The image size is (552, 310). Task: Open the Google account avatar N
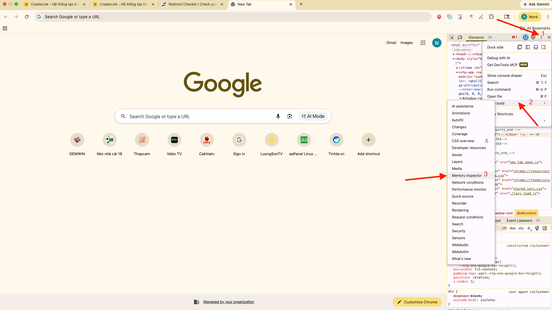tap(437, 43)
